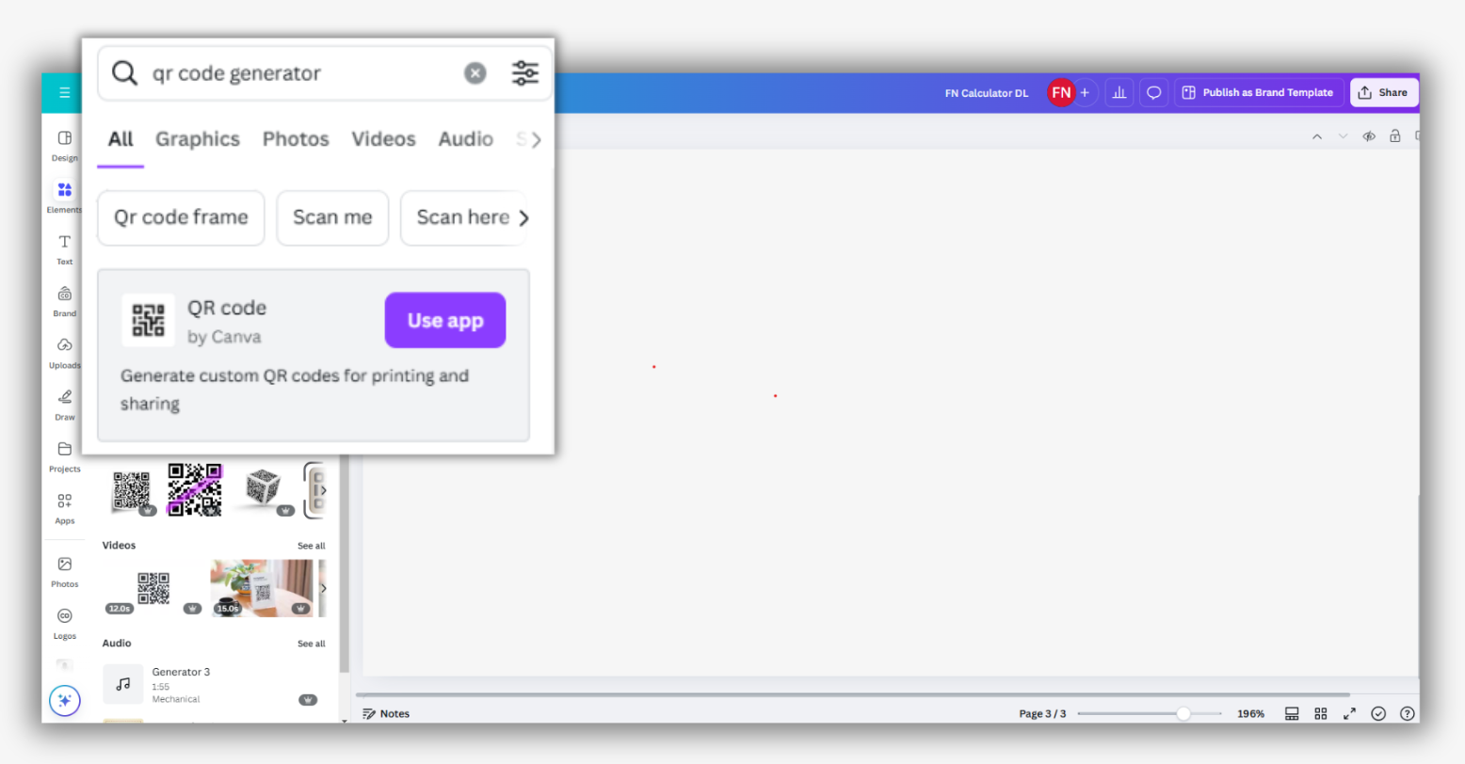See all audio results

click(312, 644)
